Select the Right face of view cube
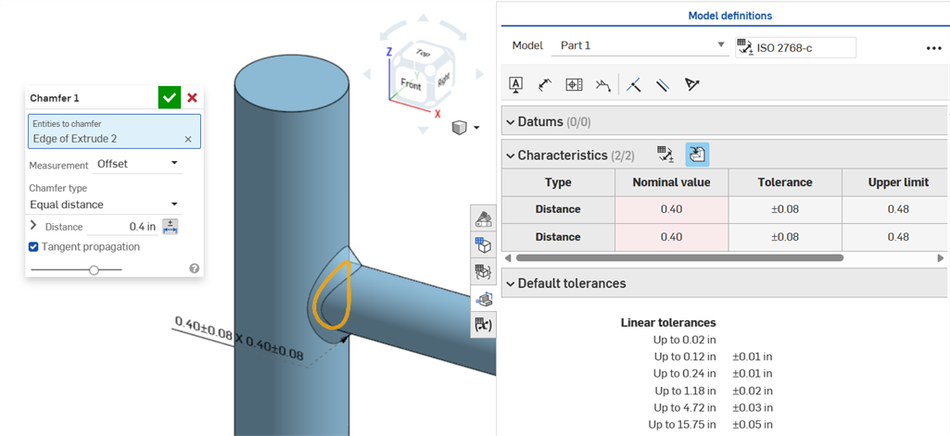The height and width of the screenshot is (436, 950). (x=442, y=78)
